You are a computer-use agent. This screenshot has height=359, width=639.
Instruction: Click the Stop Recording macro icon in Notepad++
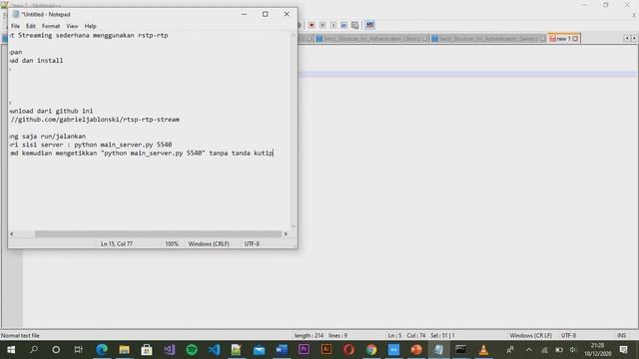[x=322, y=25]
